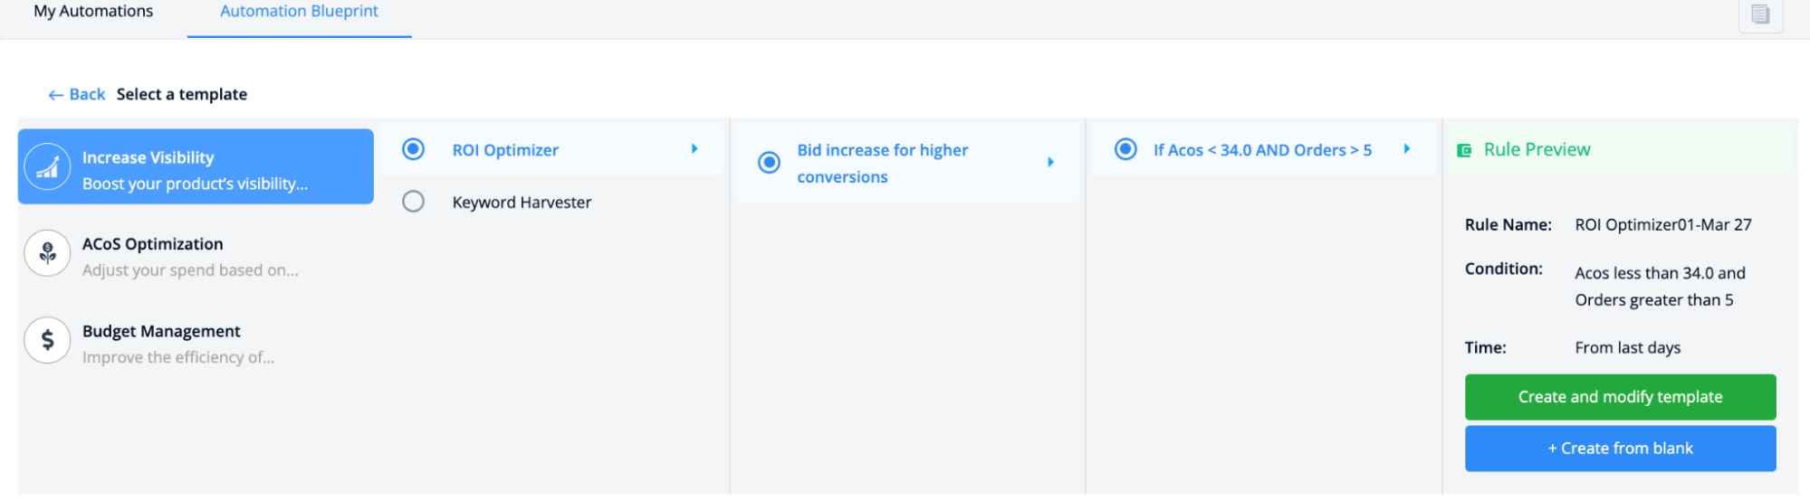
Task: Click the Create from blank button
Action: pyautogui.click(x=1620, y=449)
